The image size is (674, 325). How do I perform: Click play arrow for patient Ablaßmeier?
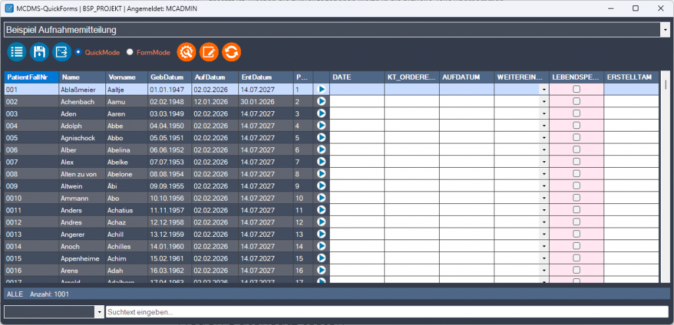(x=321, y=89)
